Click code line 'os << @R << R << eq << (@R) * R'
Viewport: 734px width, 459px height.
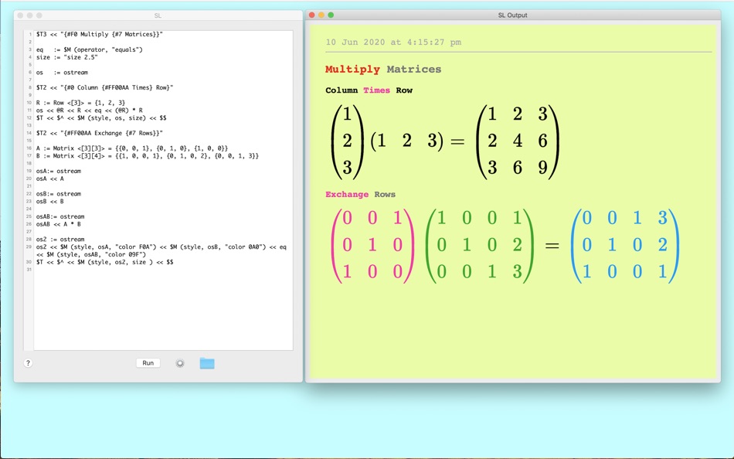point(89,110)
